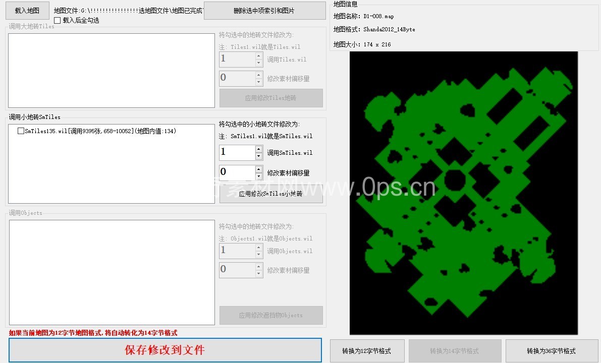Screen dimensions: 601x363
Task: Click the empty 调用大地砖Tiles list box
Action: [112, 71]
